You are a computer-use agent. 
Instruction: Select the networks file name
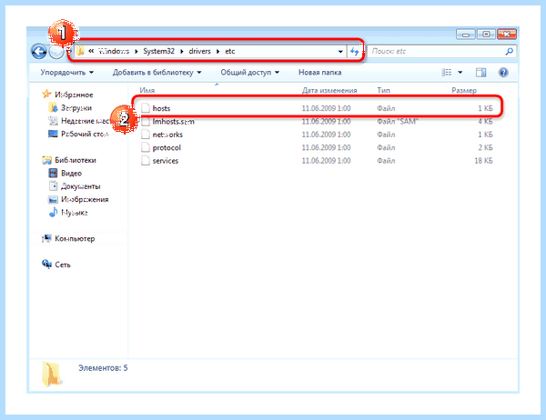167,135
